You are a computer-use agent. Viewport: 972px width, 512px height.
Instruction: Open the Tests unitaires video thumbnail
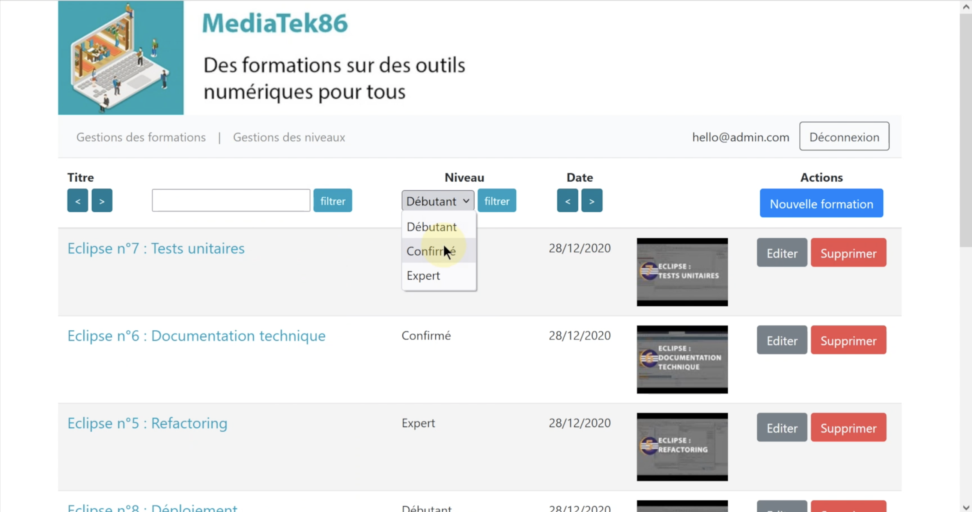point(682,272)
